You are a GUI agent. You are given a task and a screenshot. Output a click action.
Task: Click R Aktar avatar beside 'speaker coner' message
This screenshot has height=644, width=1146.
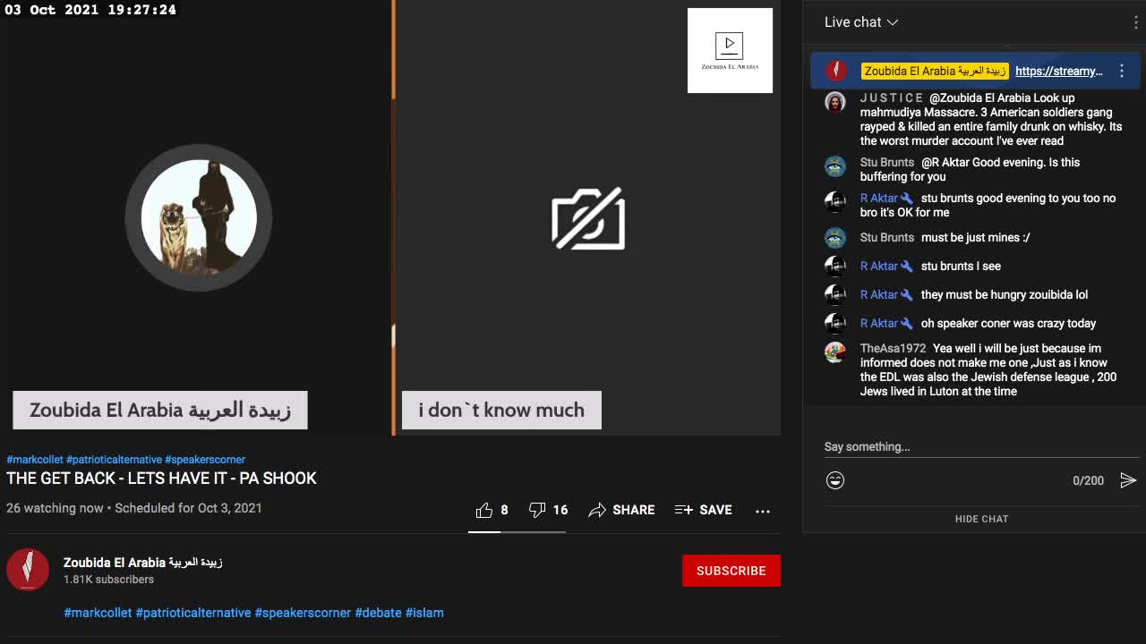coord(835,323)
